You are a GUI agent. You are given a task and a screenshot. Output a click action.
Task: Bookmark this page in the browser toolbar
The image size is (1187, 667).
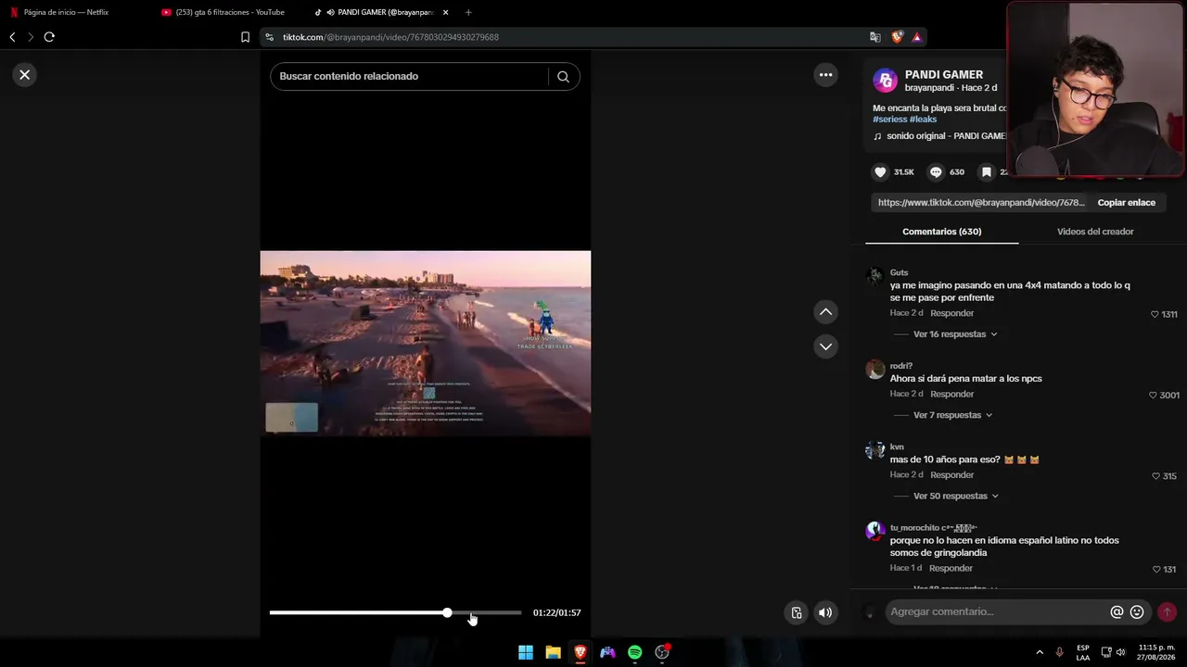pos(245,37)
